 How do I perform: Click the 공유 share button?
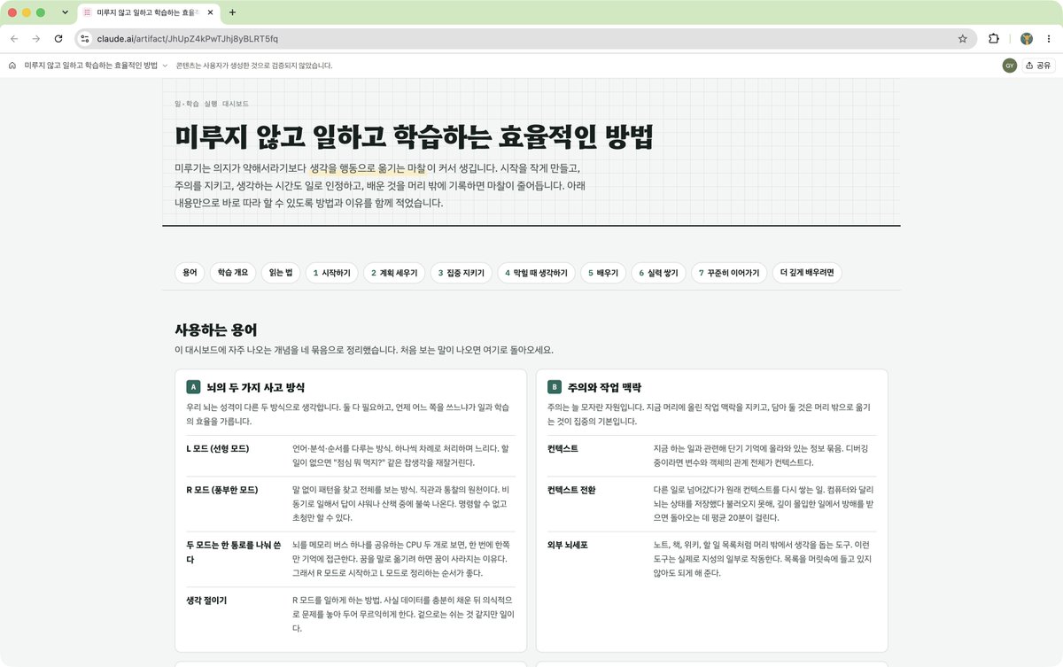(x=1038, y=66)
